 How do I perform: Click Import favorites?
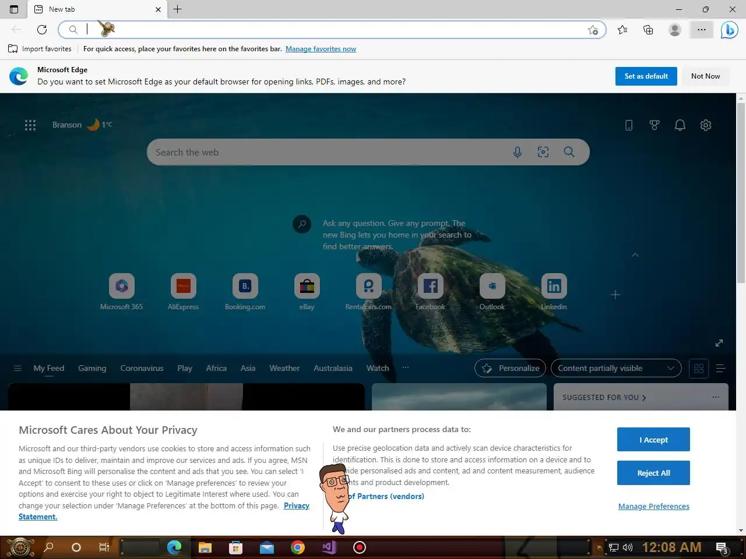pos(40,49)
